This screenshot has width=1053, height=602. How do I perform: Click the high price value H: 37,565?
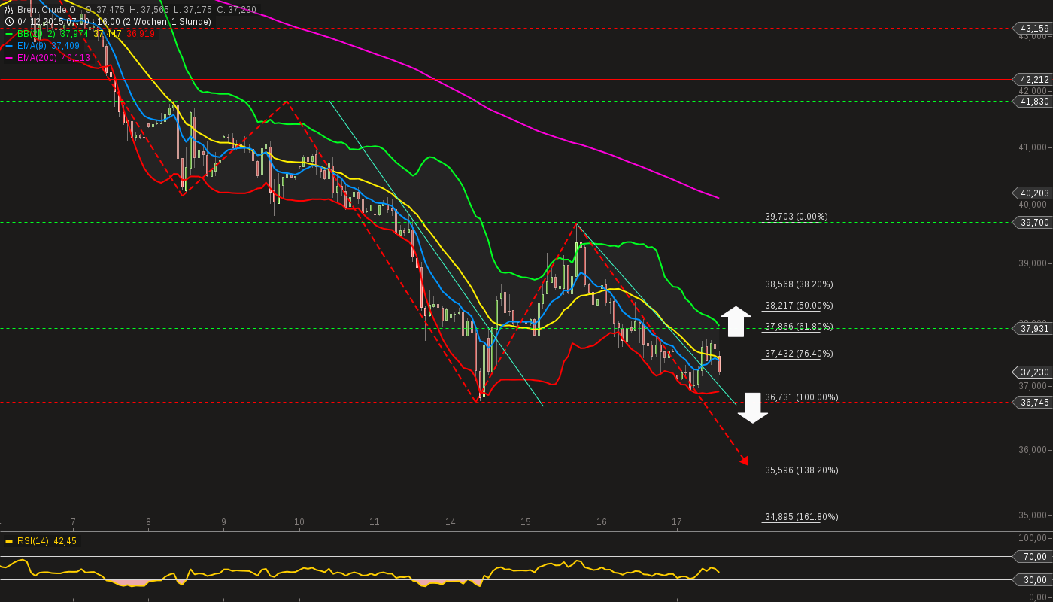coord(149,10)
